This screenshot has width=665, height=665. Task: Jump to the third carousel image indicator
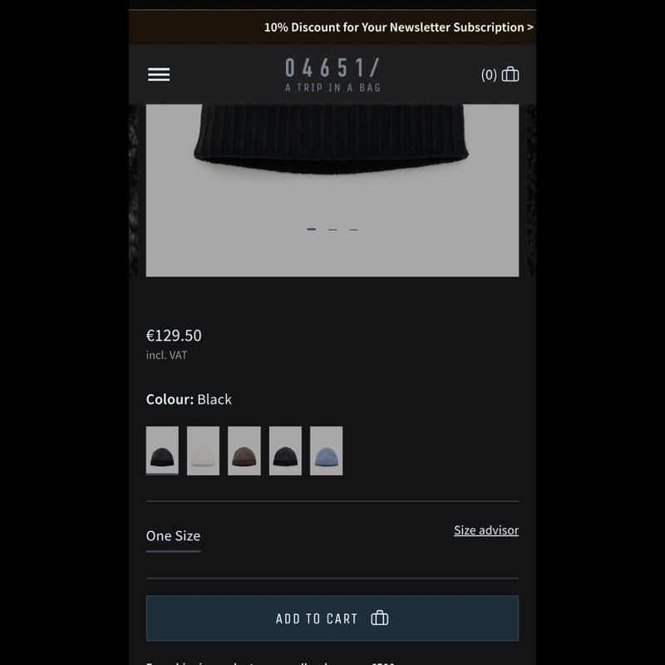pos(354,229)
